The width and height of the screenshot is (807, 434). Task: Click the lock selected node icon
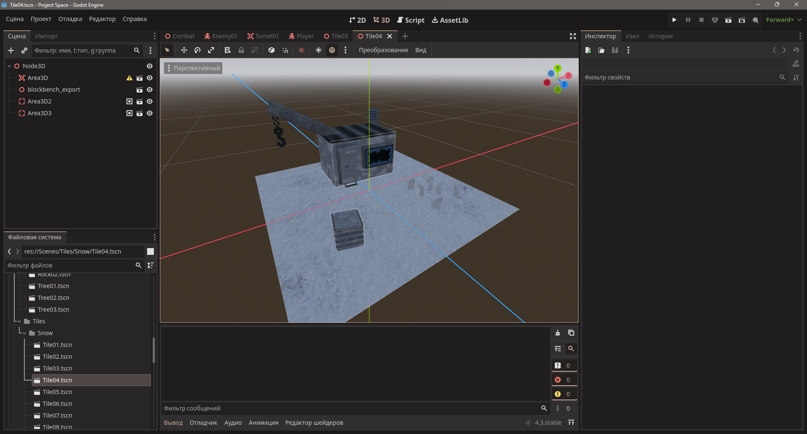pos(241,50)
